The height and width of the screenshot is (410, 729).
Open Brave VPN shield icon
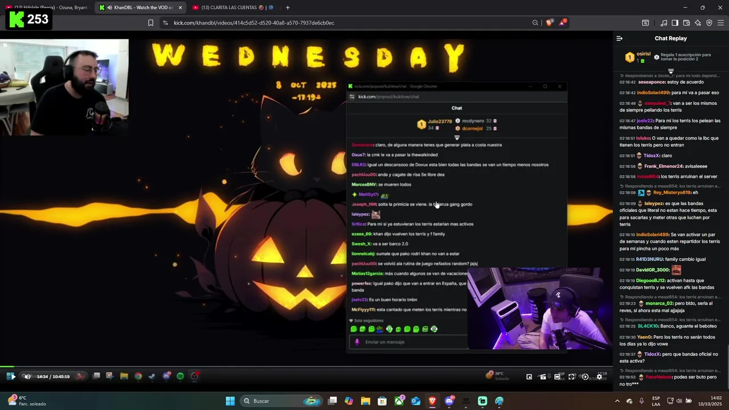pyautogui.click(x=709, y=23)
